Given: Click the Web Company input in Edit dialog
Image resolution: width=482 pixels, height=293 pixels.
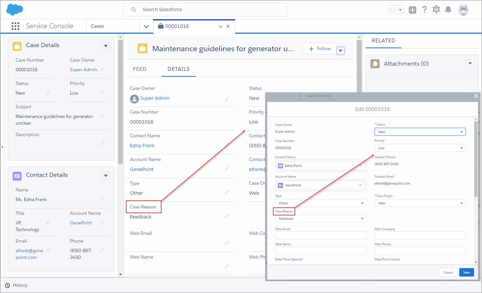Looking at the screenshot, I should 420,236.
